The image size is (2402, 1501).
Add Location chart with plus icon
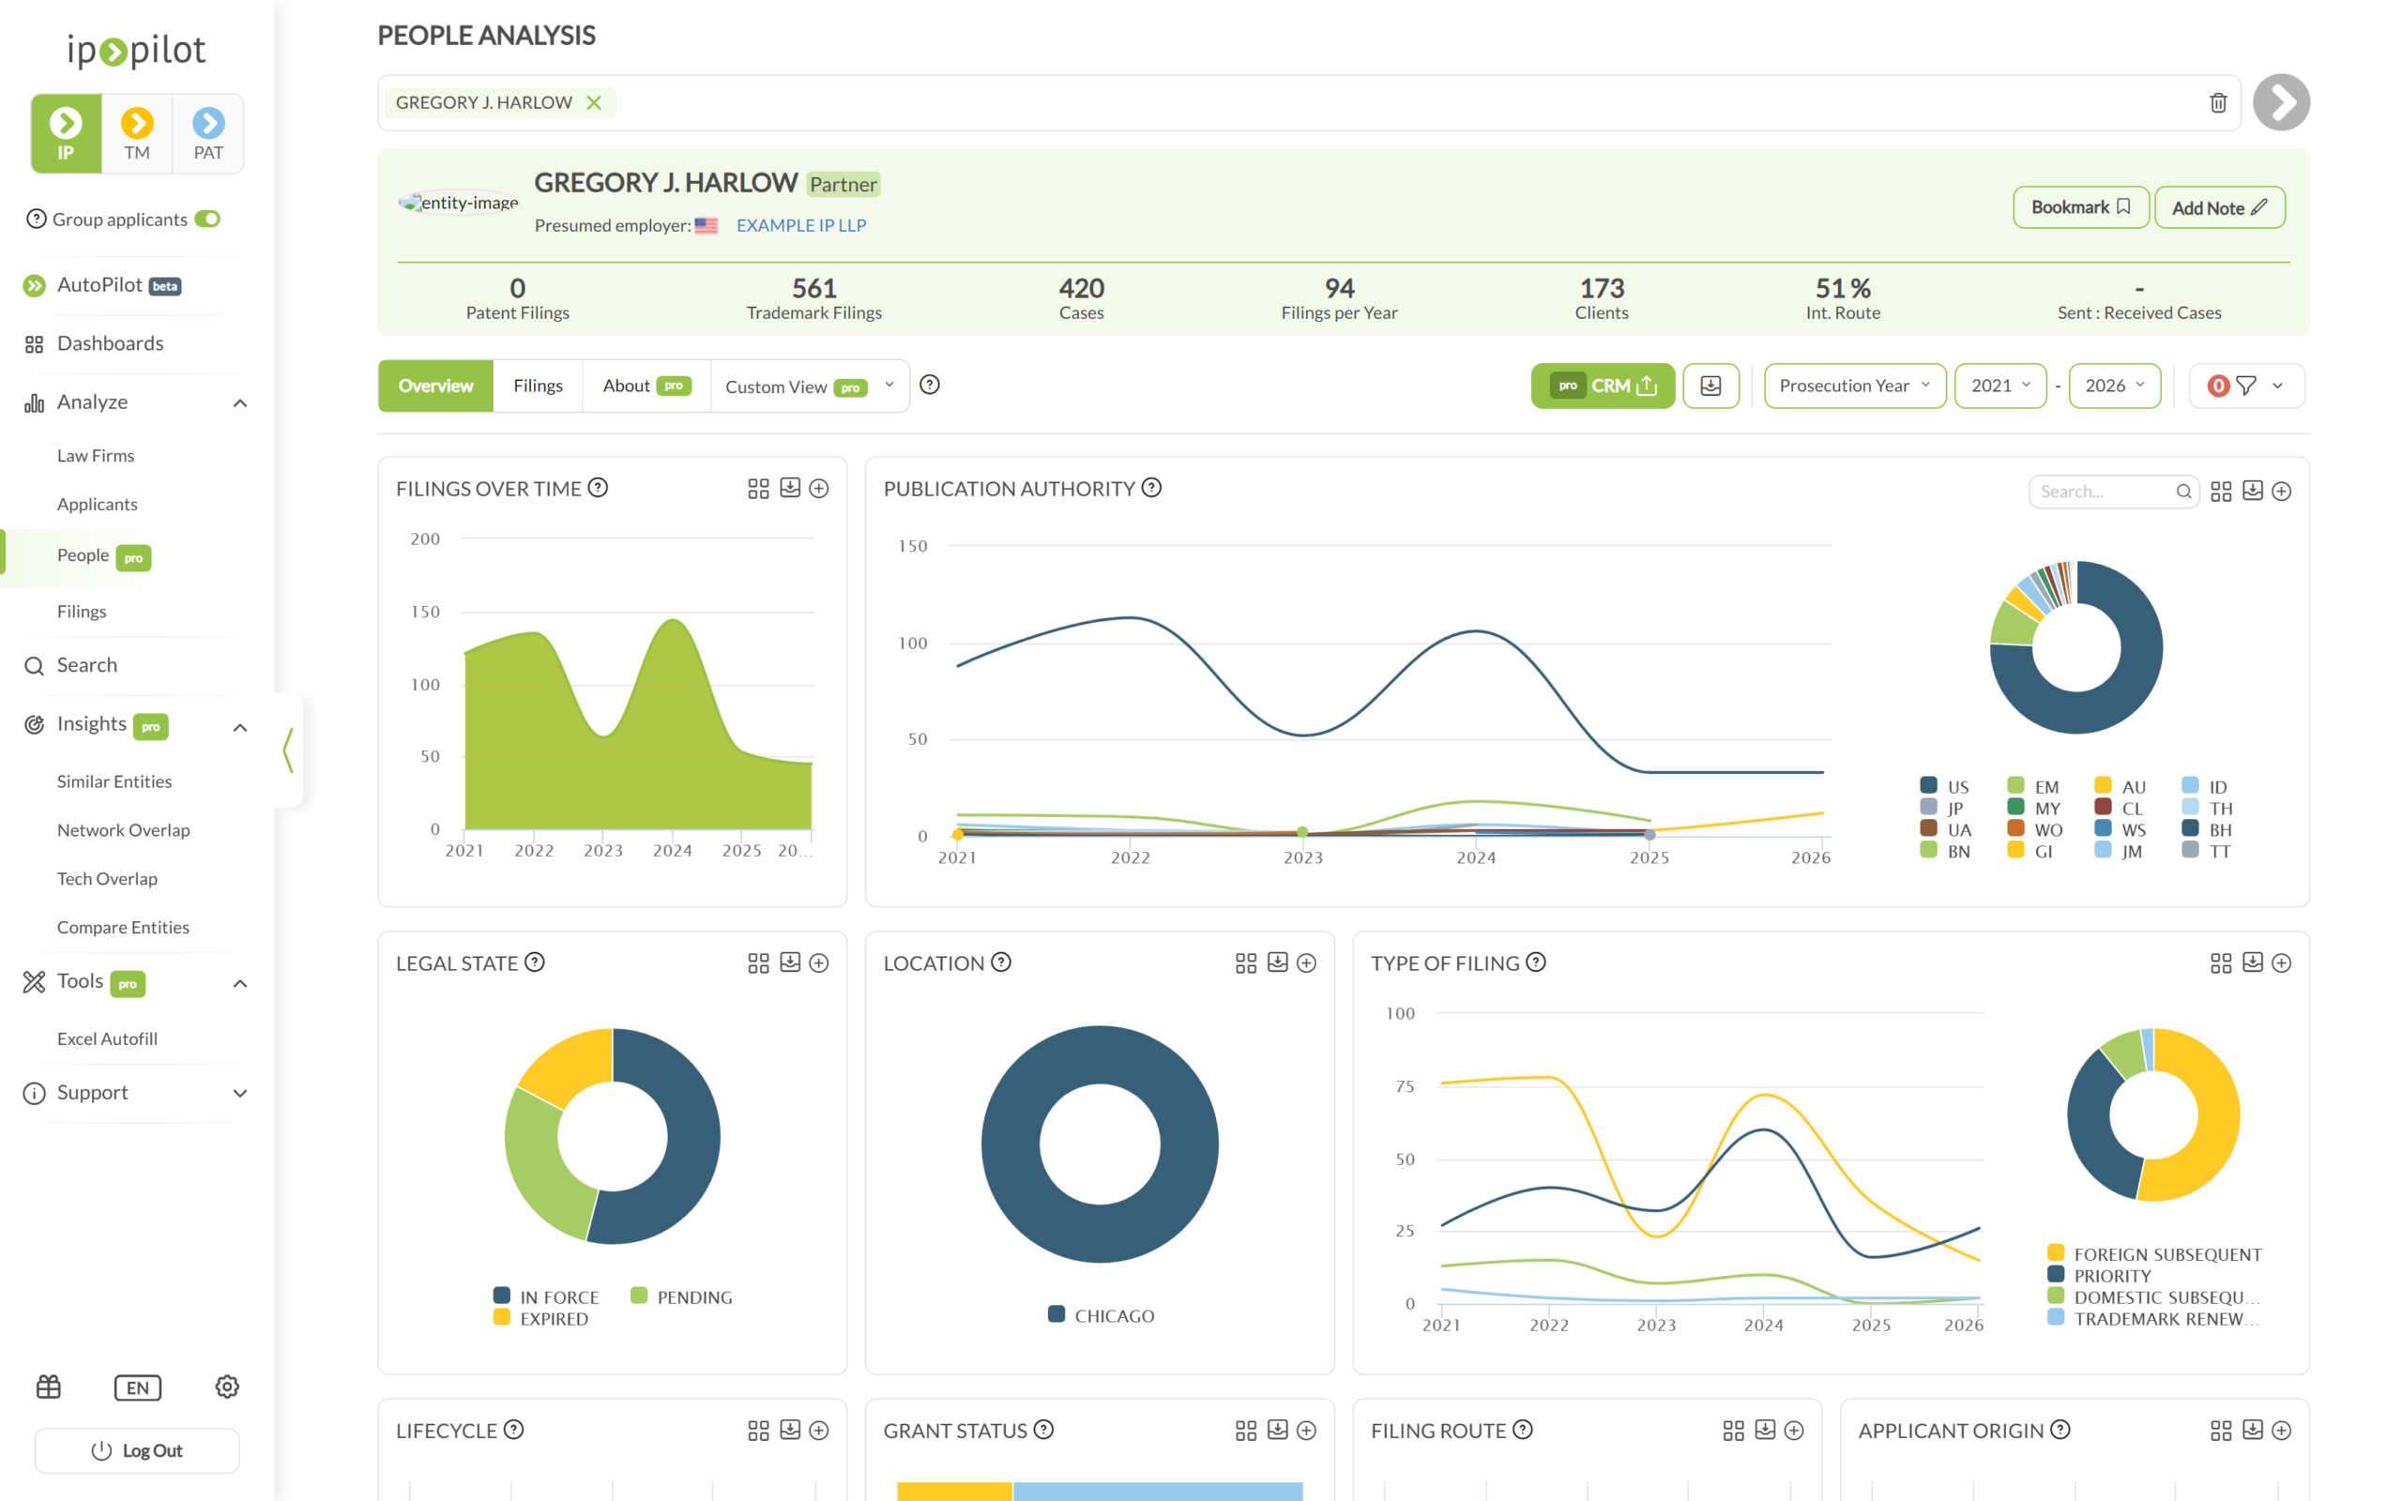point(1306,963)
